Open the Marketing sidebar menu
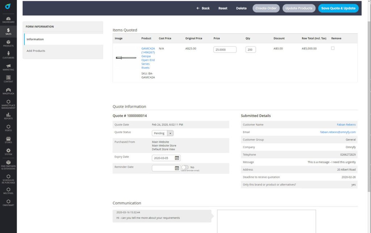 pos(8,67)
